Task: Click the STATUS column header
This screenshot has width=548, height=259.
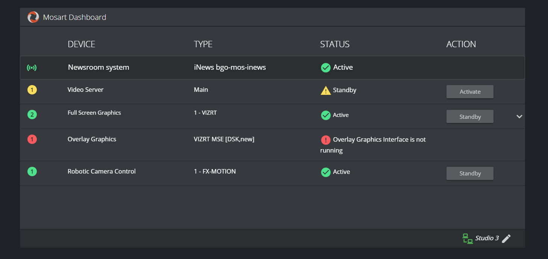Action: [335, 44]
